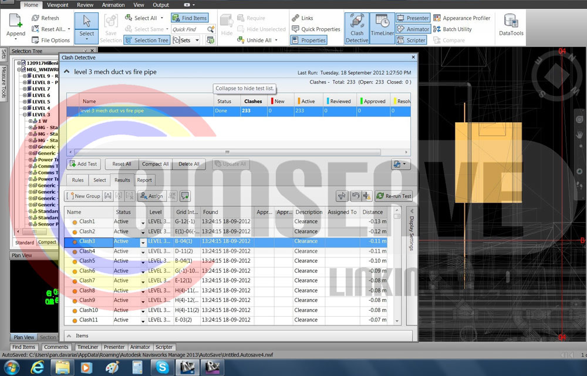
Task: Expand LEVEL 9 in the Selection Tree
Action: 25,76
